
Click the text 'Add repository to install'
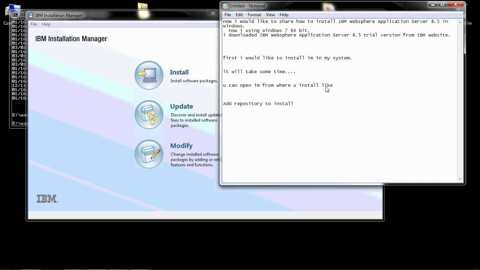(x=258, y=103)
